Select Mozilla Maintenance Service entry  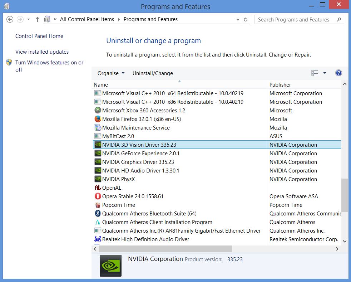[x=136, y=127]
